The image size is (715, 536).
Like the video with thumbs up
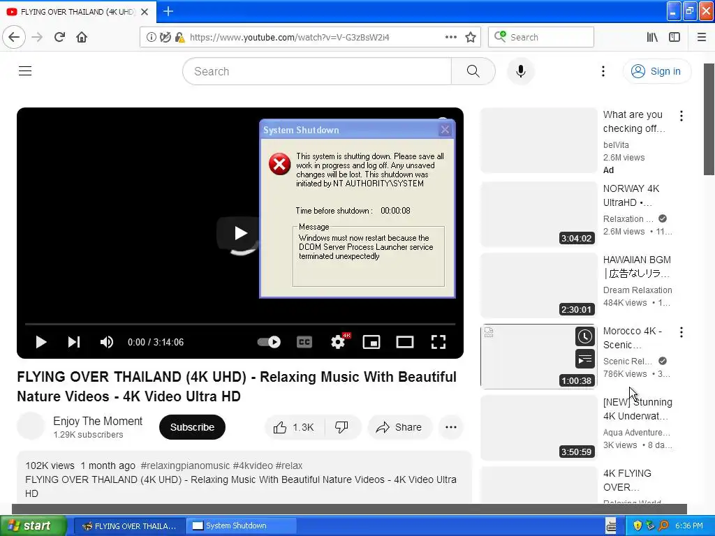[294, 427]
